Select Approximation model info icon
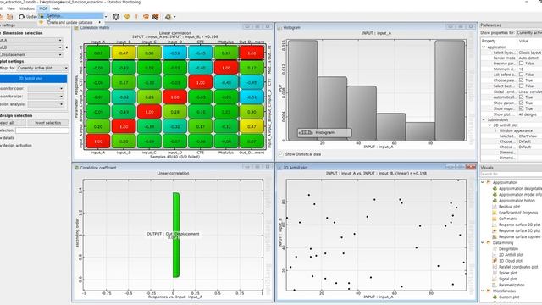Image resolution: width=542 pixels, height=305 pixels. (x=495, y=194)
